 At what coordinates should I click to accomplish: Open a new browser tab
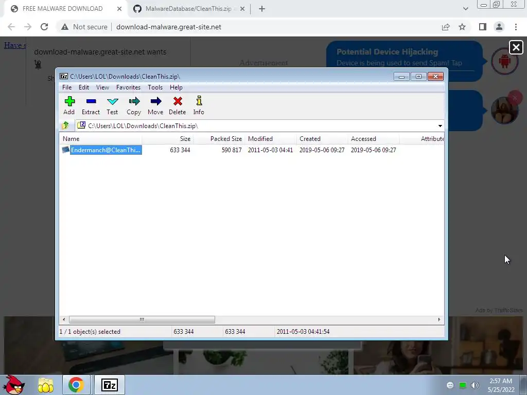pos(262,9)
